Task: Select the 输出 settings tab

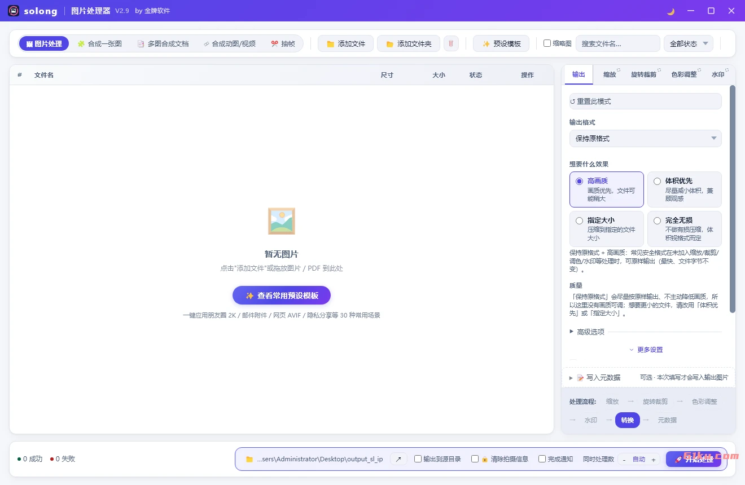Action: coord(579,74)
